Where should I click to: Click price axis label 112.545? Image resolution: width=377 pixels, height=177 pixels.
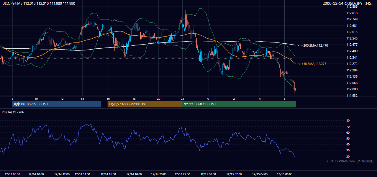coord(353,38)
